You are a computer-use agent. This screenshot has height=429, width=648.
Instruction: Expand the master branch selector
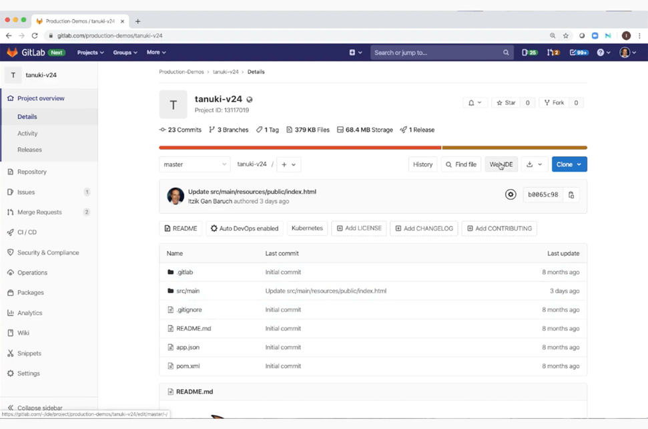[195, 164]
